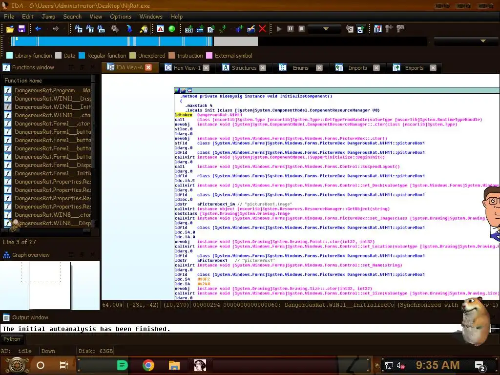Open the dropdown right of the navigation band
Screen dimensions: 500x375
click(x=466, y=41)
